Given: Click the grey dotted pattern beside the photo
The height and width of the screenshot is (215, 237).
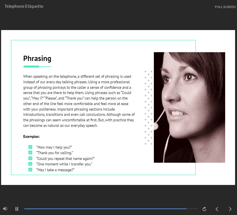Looking at the screenshot, I should tap(148, 108).
